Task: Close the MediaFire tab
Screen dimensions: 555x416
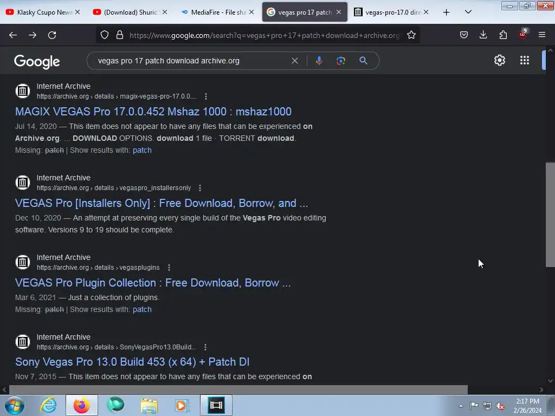Action: pyautogui.click(x=251, y=12)
